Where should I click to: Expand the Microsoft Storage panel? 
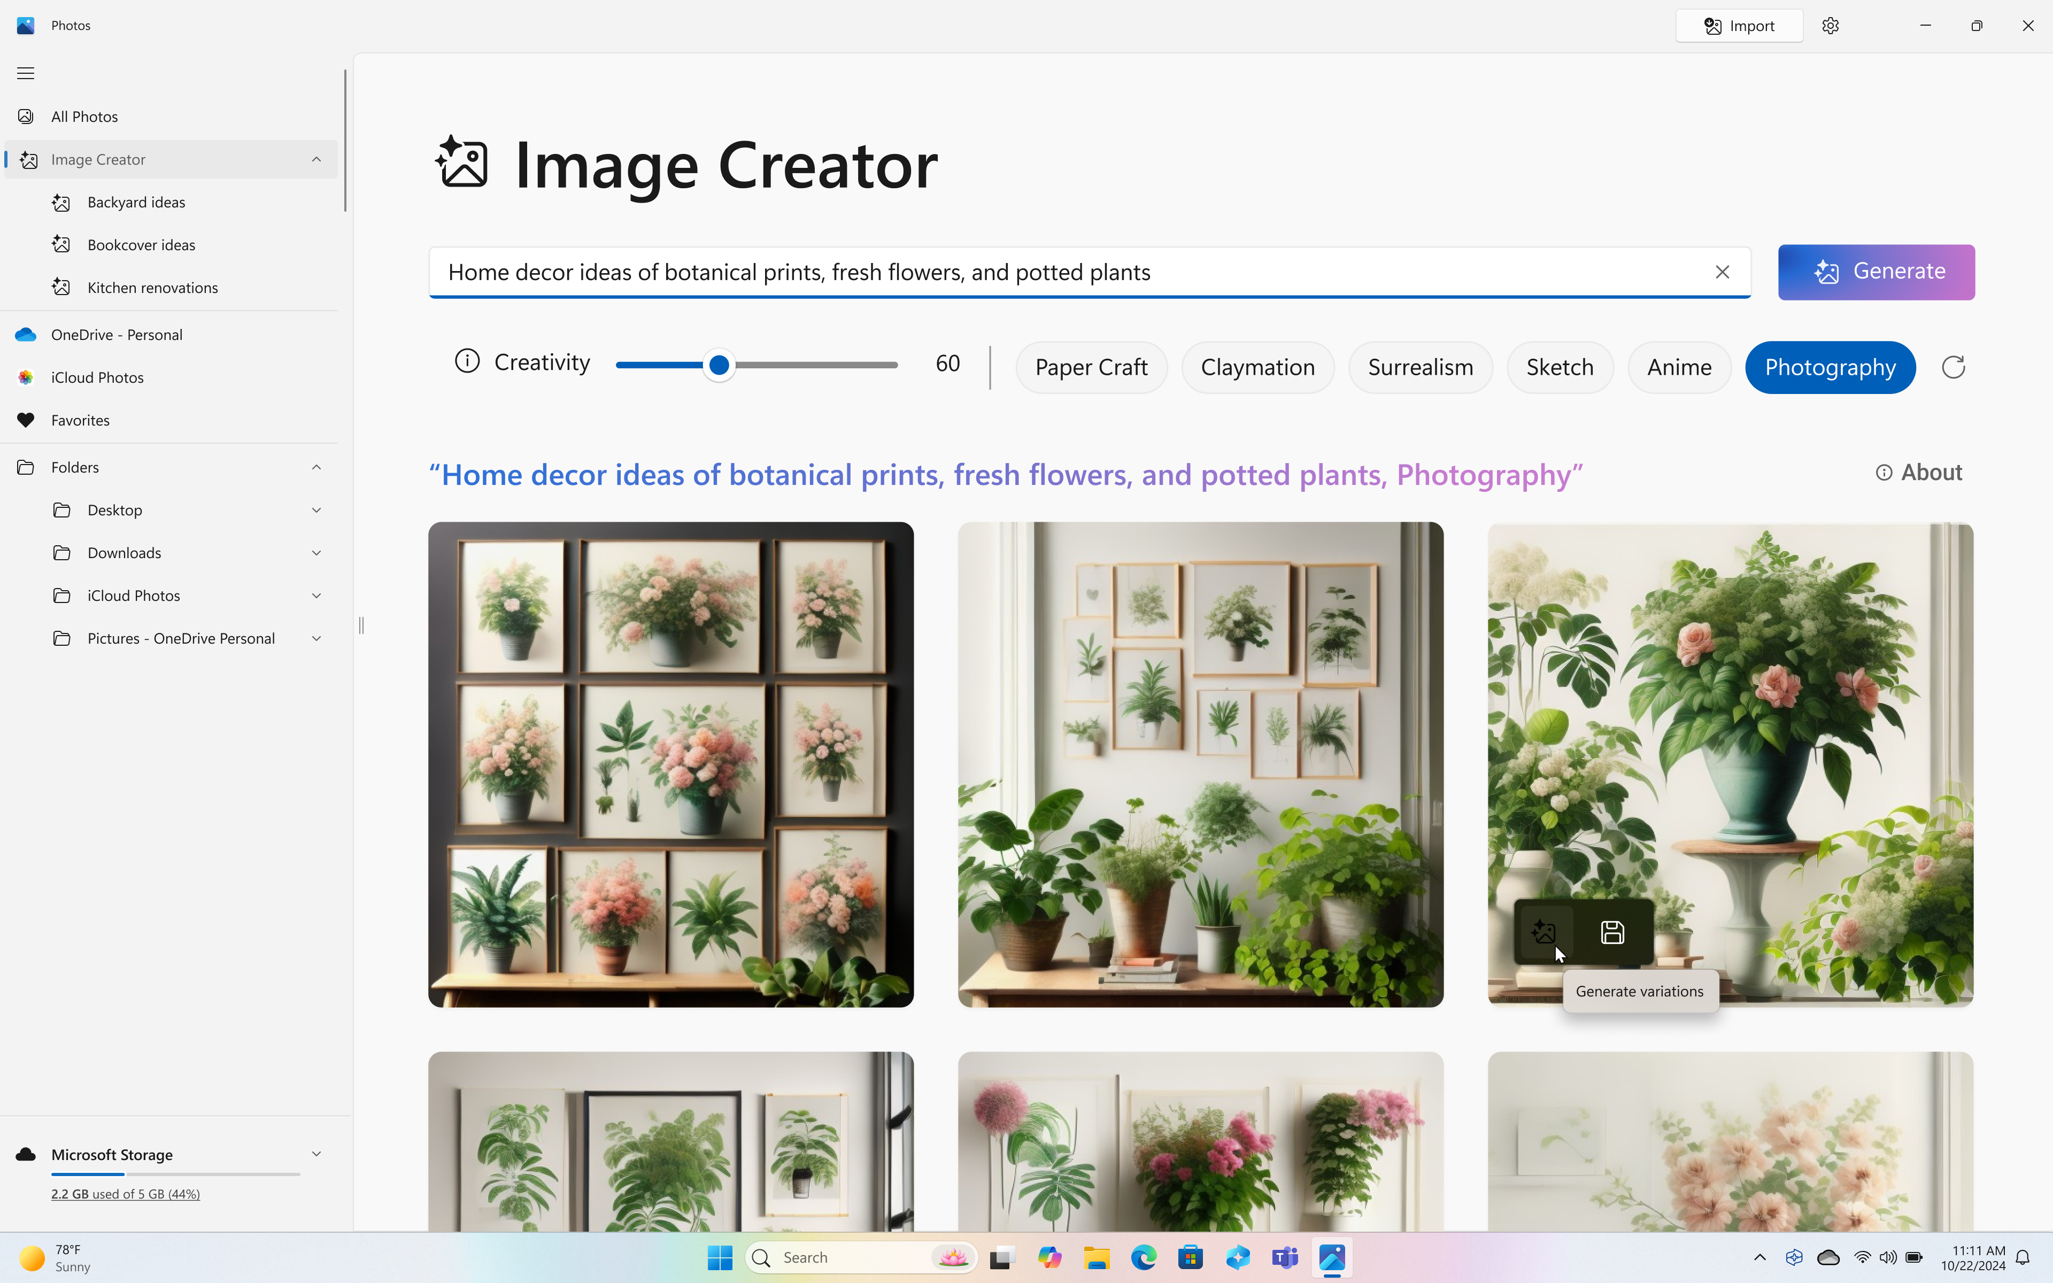click(315, 1154)
